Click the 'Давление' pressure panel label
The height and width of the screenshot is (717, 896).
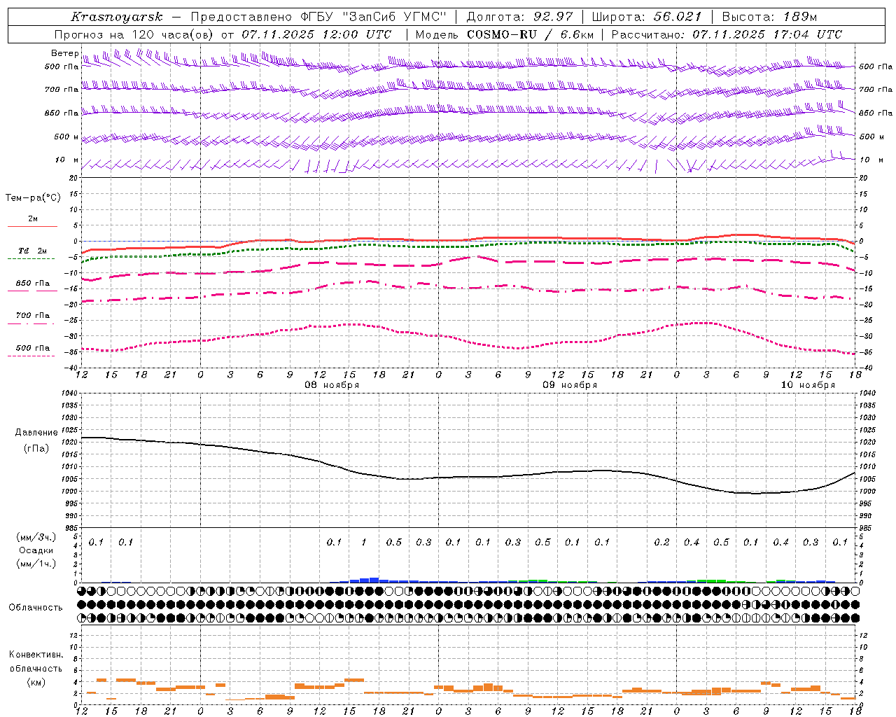[36, 433]
